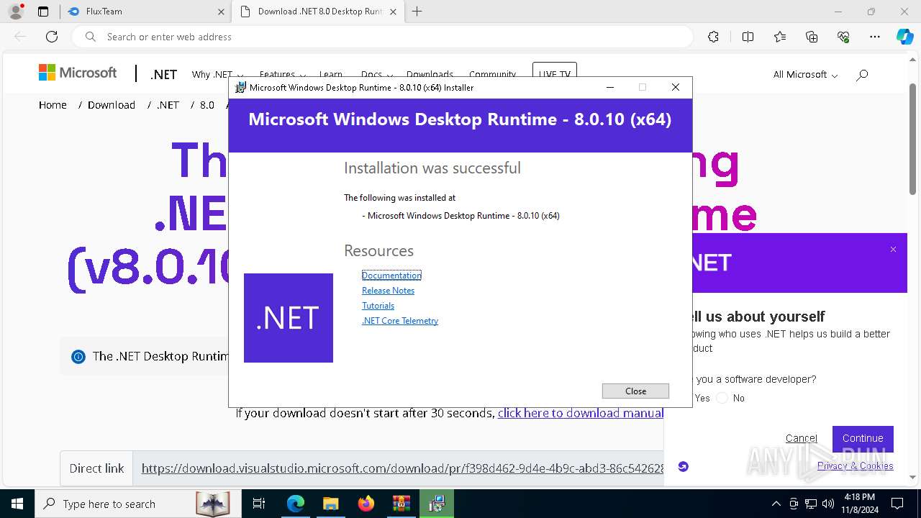
Task: Continue the .NET survey
Action: point(863,438)
